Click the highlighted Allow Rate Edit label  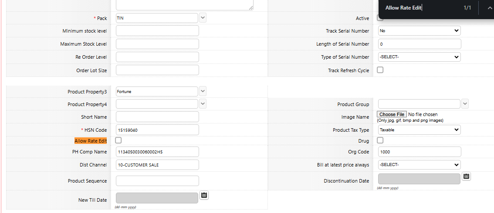coord(91,141)
